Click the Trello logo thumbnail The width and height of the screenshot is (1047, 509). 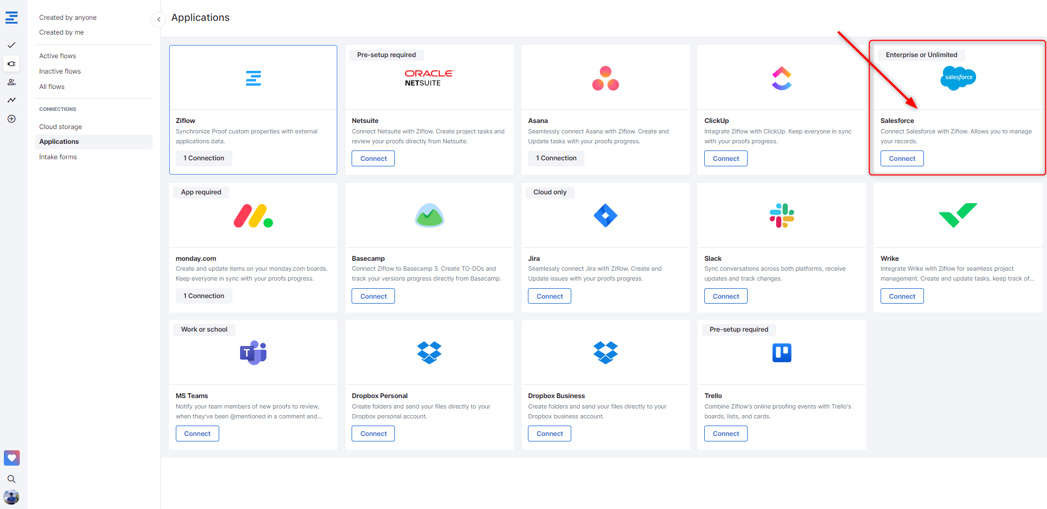(781, 353)
